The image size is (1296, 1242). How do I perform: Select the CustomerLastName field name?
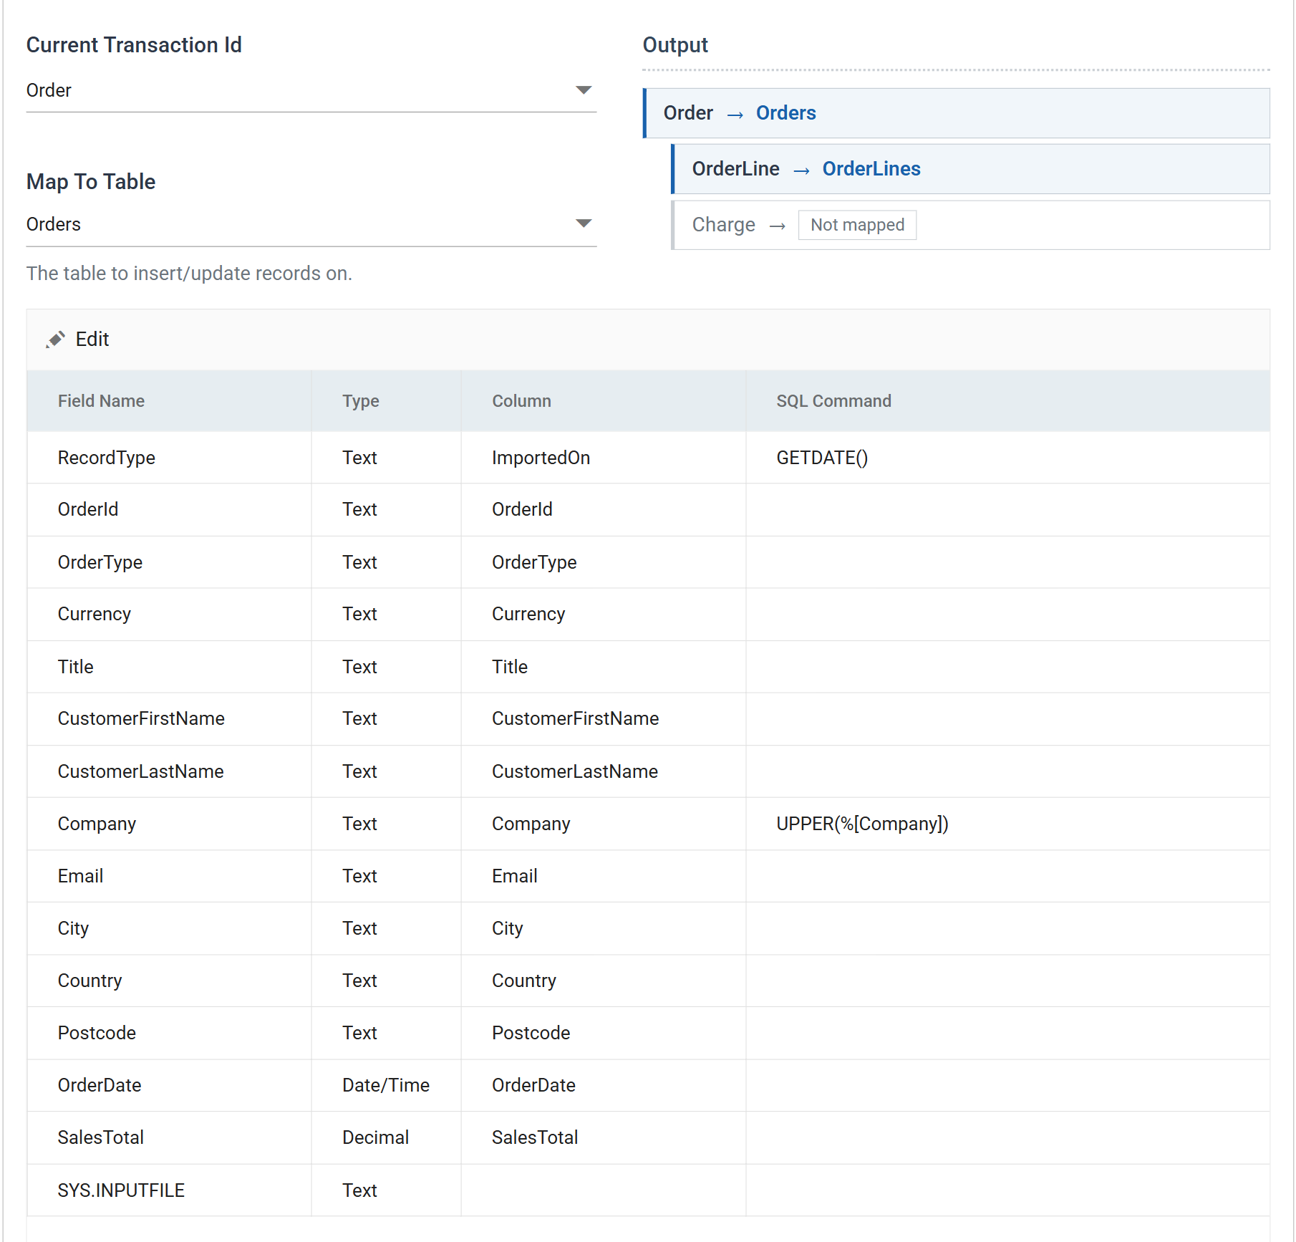coord(141,771)
